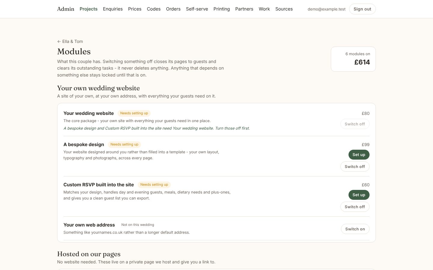Open the Codes page
Viewport: 433px width, 270px height.
tap(154, 9)
